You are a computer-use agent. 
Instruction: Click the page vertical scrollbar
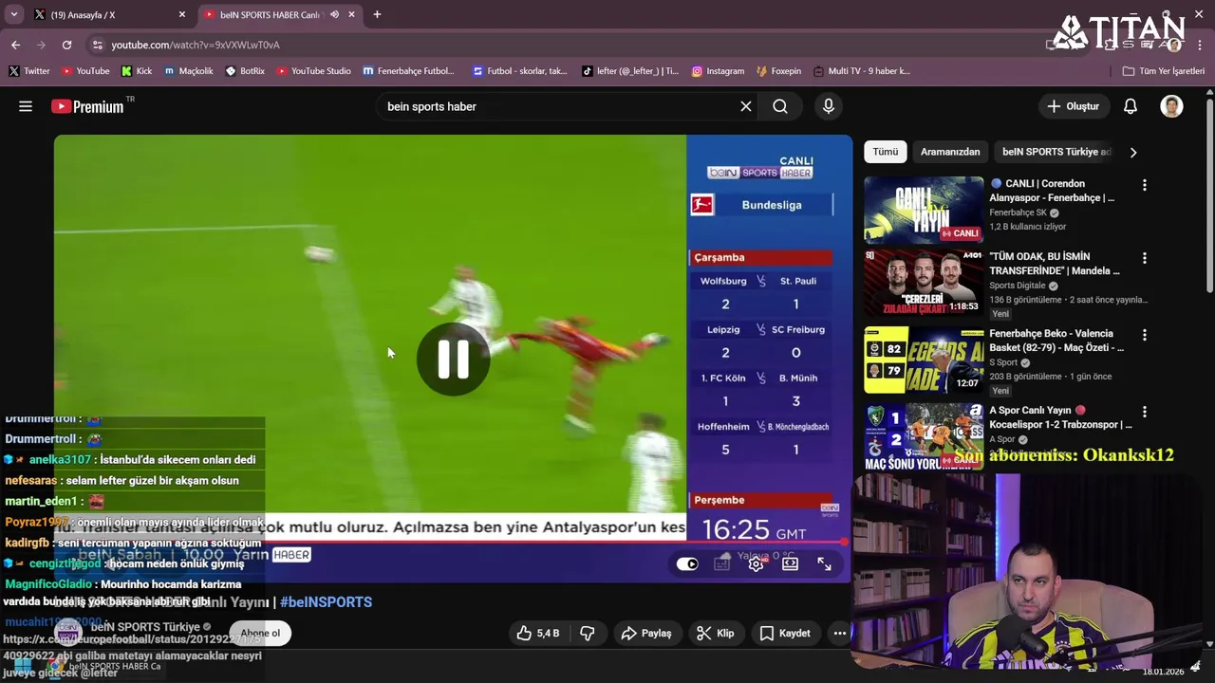(1209, 194)
